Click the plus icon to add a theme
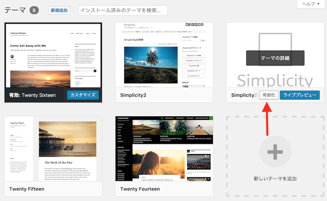 coord(275,152)
